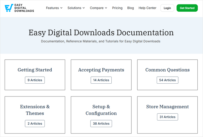Expand the Features dropdown chevron

point(61,8)
